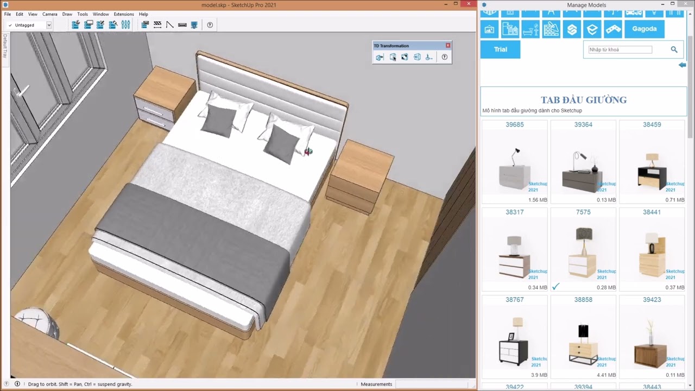Click the Gagoda button
695x391 pixels.
(645, 29)
